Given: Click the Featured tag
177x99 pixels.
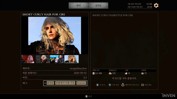Looking at the screenshot, I should click(x=81, y=83).
